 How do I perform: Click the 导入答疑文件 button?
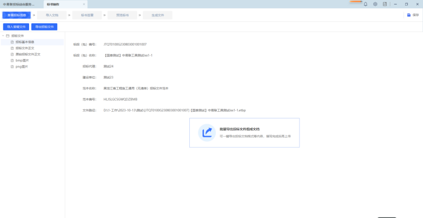16,26
